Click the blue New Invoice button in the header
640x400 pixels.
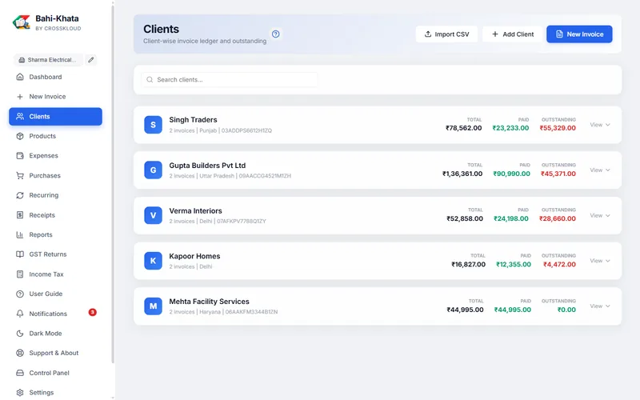[x=579, y=34]
